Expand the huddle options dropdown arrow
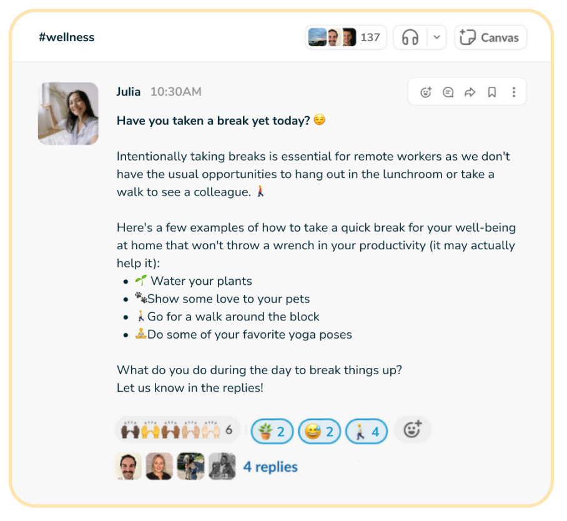Viewport: 567px width, 521px height. pyautogui.click(x=436, y=37)
